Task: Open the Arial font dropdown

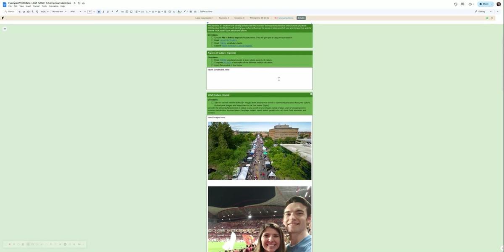Action: click(76, 11)
